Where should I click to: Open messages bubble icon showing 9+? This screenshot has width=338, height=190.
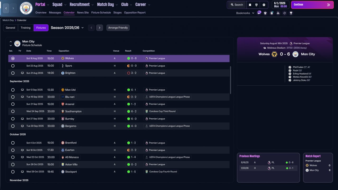click(x=259, y=13)
